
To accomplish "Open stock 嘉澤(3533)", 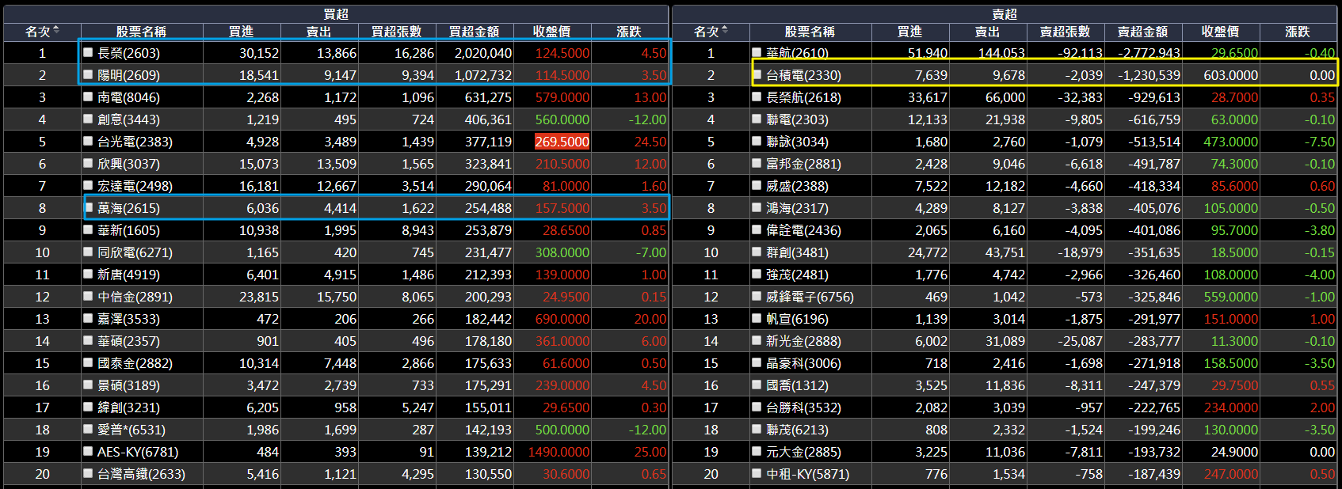I will pos(128,319).
